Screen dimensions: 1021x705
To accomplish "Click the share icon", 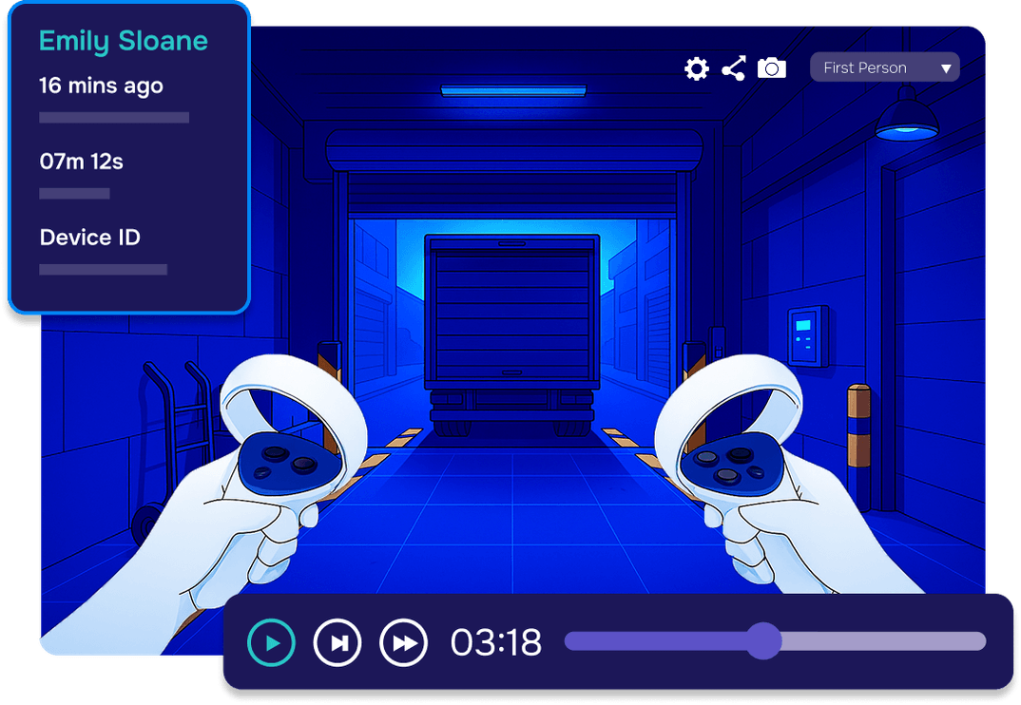I will 734,68.
